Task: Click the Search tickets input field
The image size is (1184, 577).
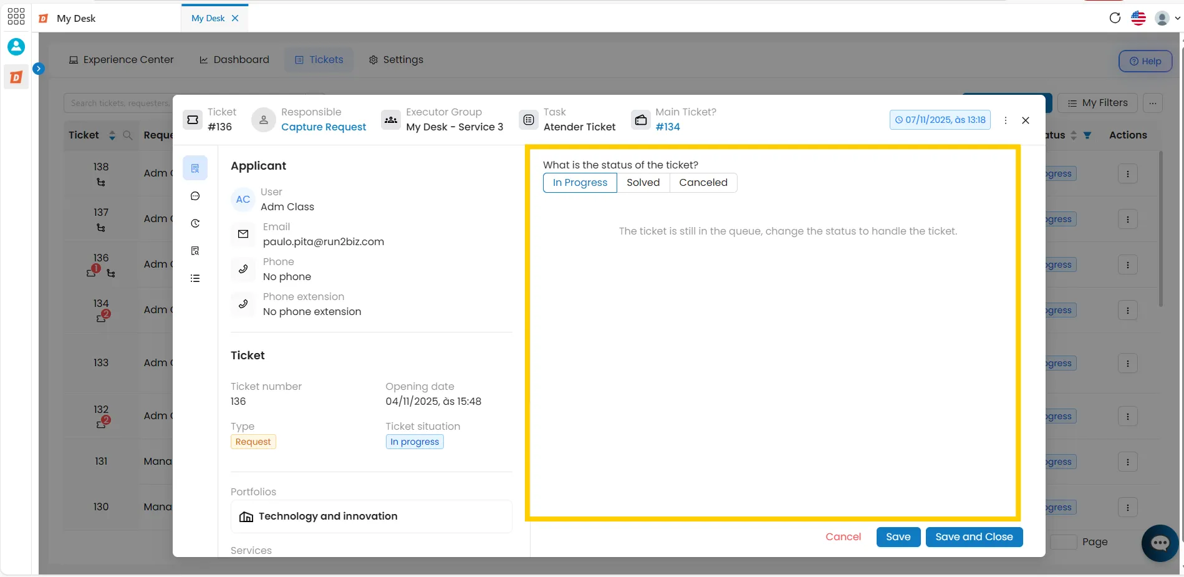Action: (x=118, y=103)
